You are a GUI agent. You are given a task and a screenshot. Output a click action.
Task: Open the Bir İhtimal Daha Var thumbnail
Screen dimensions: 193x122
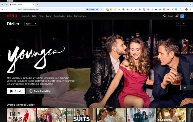click(x=51, y=115)
